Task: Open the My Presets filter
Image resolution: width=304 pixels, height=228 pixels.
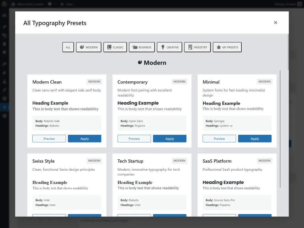Action: coord(227,47)
